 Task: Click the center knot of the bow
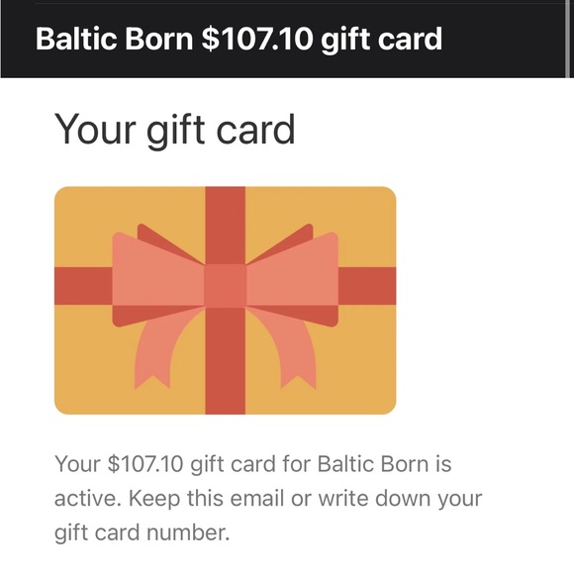click(x=225, y=286)
